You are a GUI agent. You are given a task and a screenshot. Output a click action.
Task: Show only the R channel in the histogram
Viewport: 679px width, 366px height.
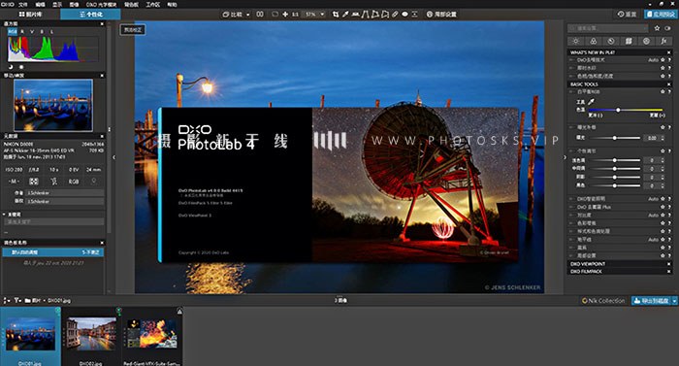coord(22,32)
